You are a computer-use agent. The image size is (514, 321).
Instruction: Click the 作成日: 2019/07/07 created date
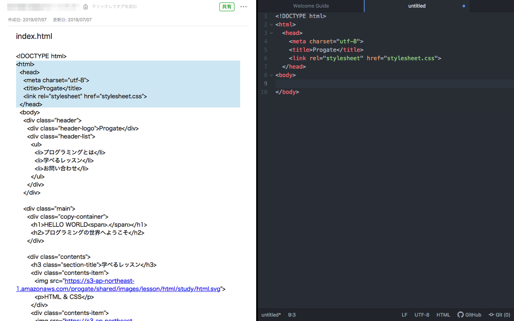coord(27,20)
